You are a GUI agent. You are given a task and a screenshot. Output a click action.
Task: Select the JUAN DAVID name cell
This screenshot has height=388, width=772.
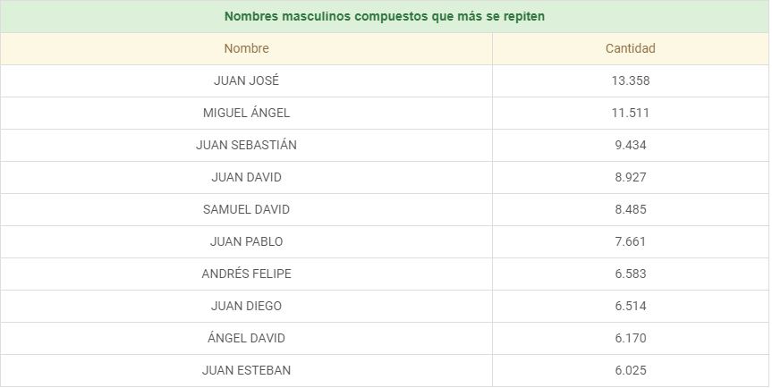246,177
